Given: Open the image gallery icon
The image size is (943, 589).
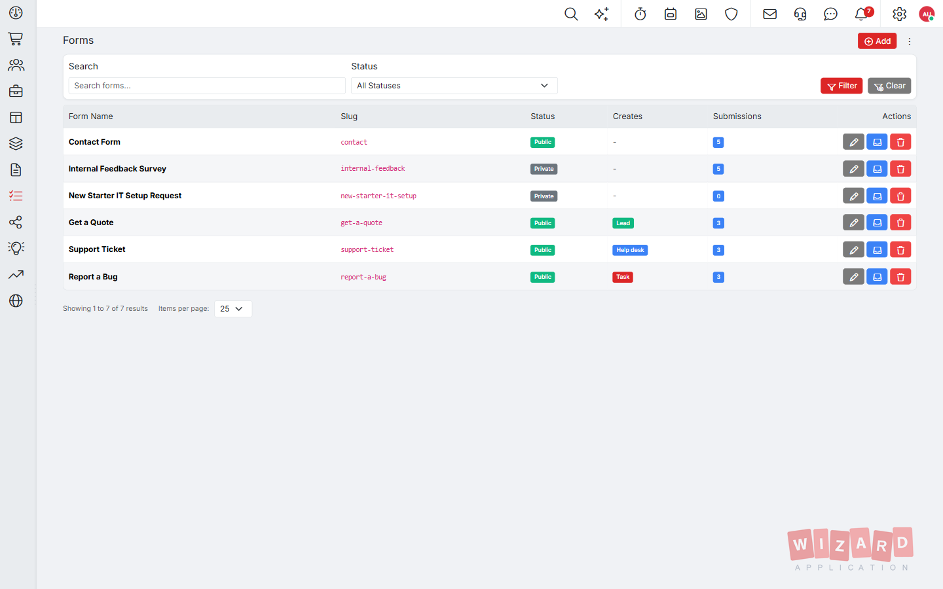Looking at the screenshot, I should [701, 14].
